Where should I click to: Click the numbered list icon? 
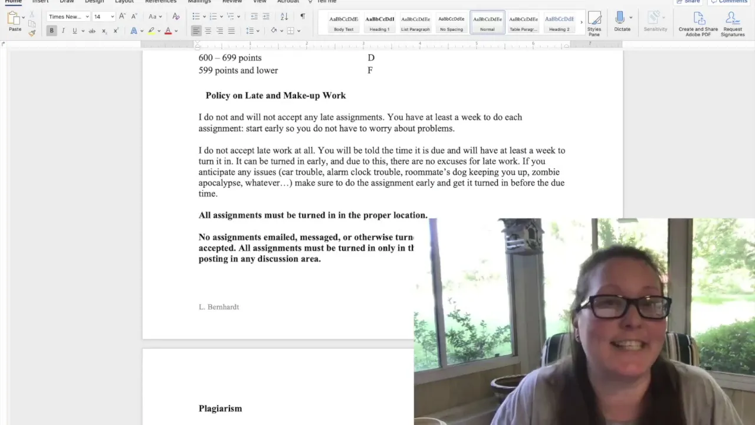click(x=213, y=17)
